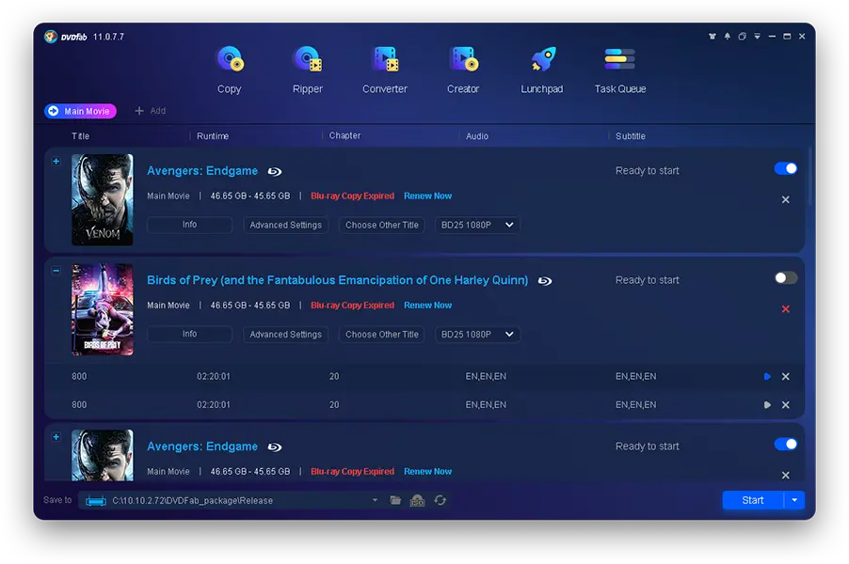The height and width of the screenshot is (564, 849).
Task: Click EN,EN,EN audio in highlighted 800 row
Action: coord(486,376)
